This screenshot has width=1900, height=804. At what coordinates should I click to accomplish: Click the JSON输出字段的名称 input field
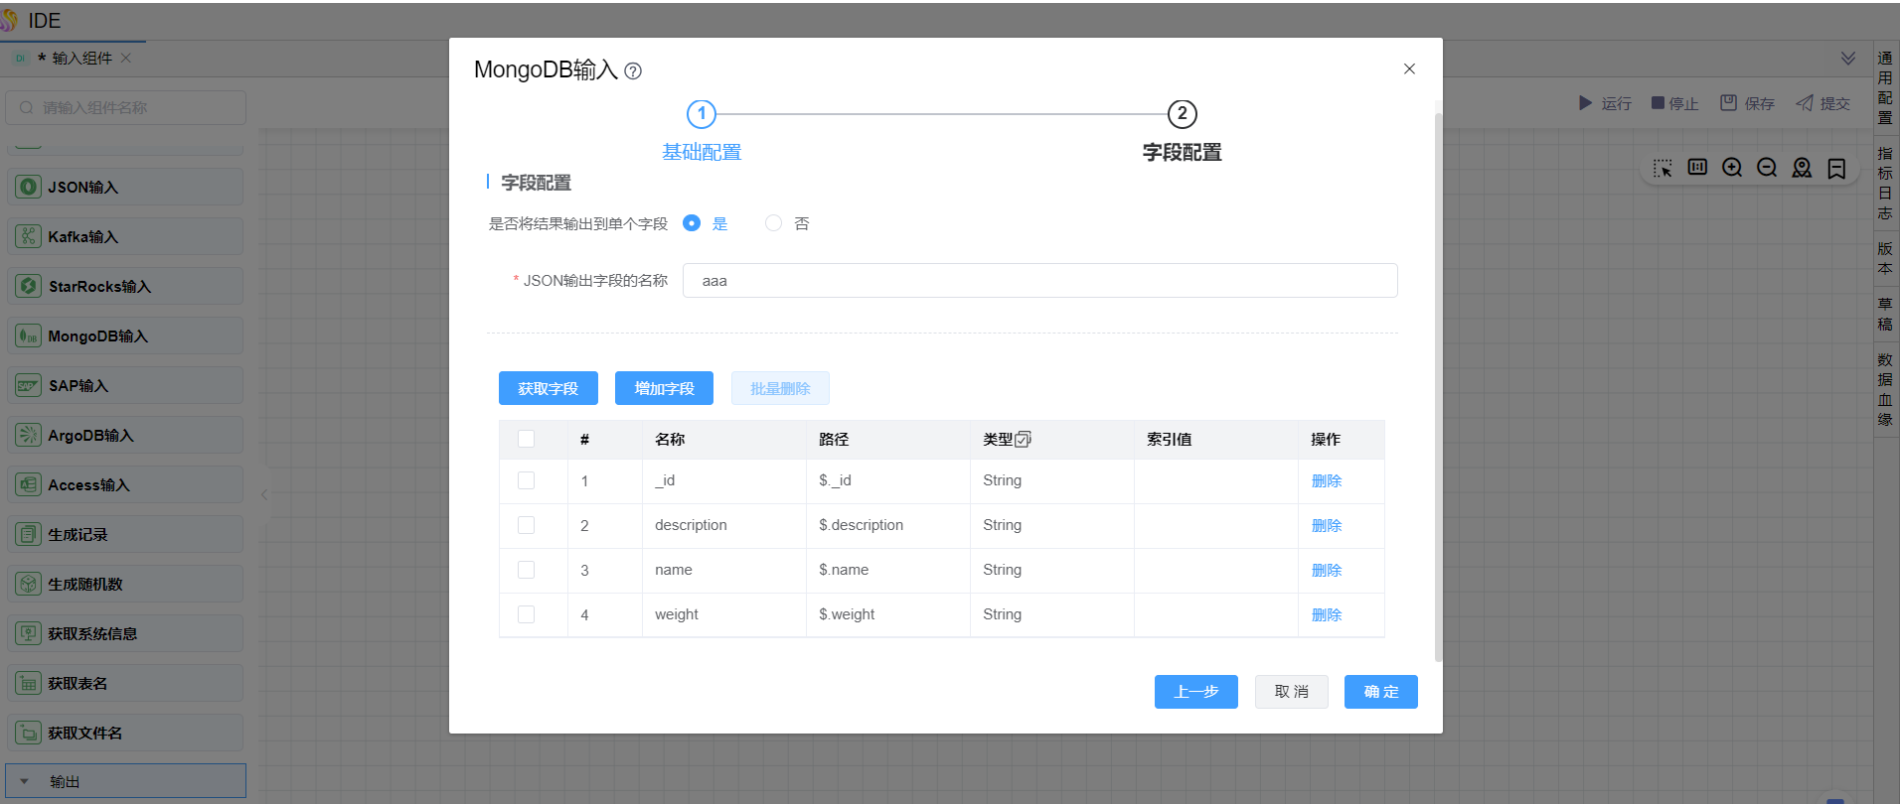(x=1039, y=281)
